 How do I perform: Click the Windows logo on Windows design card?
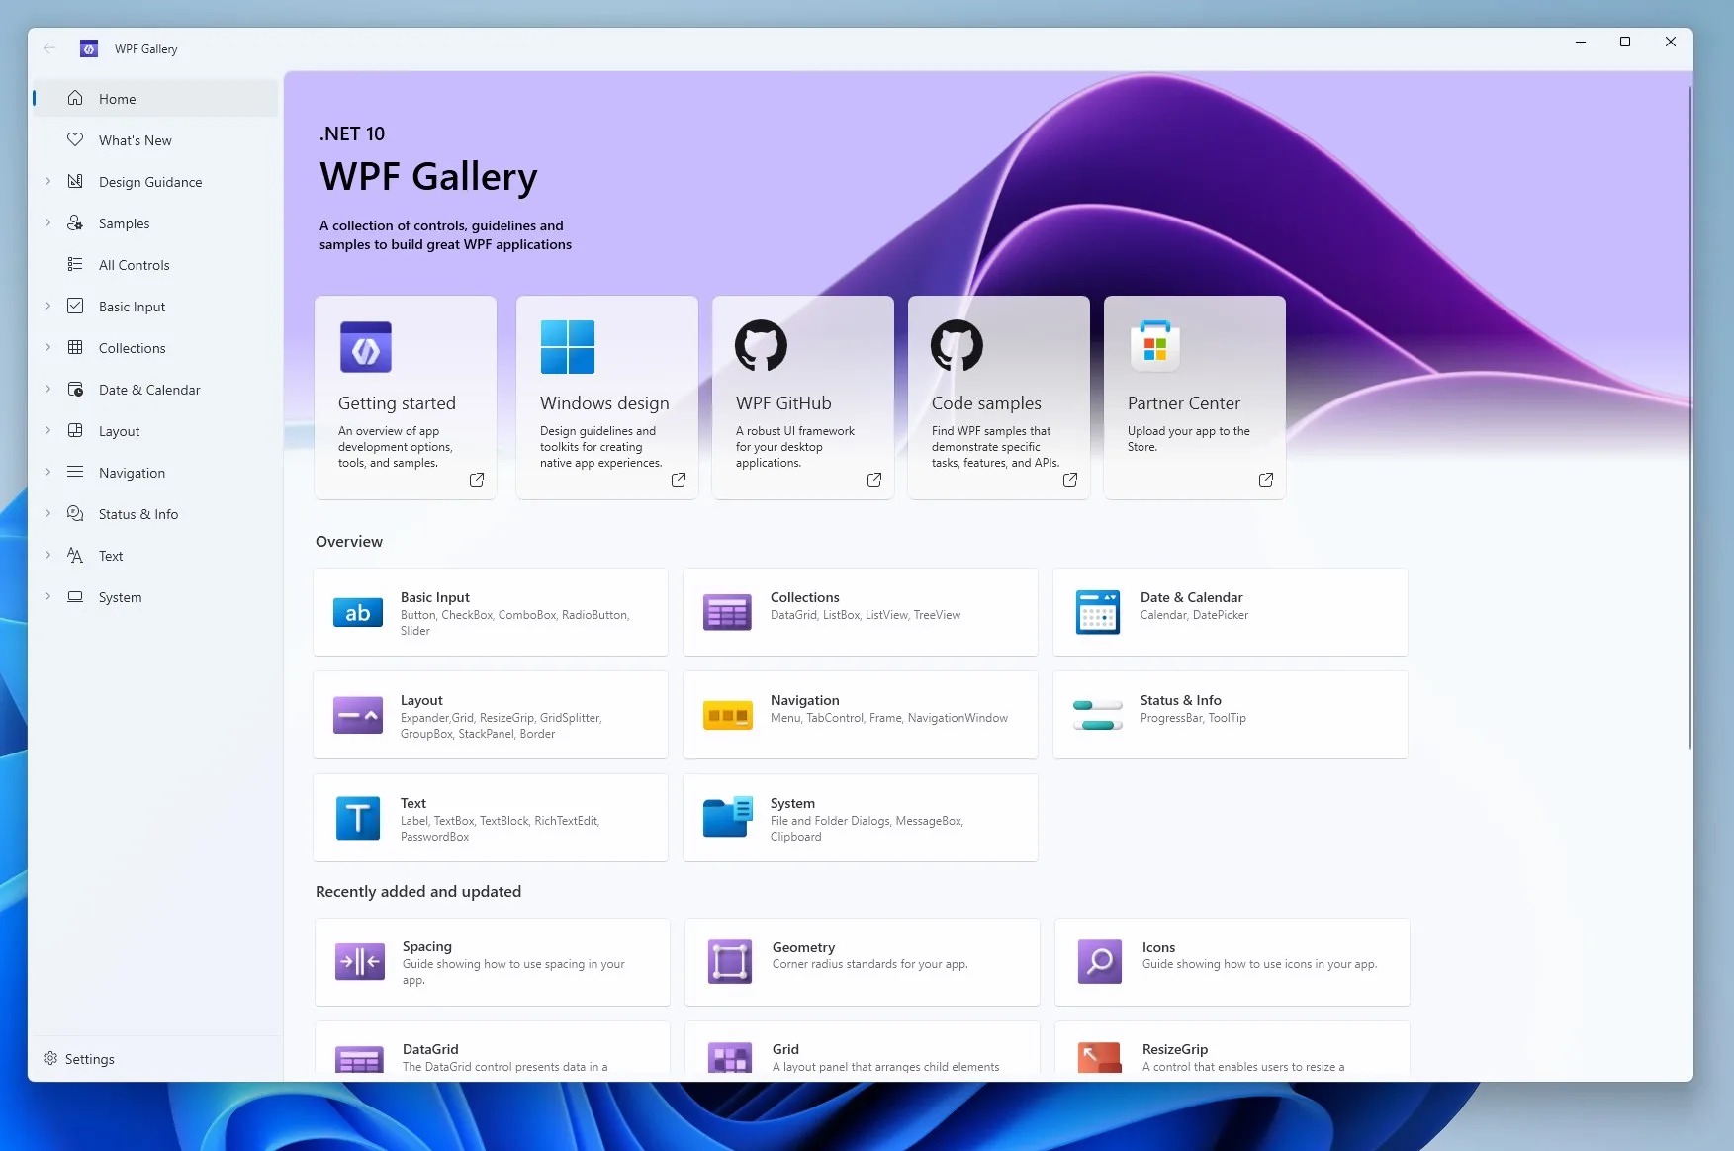(568, 347)
